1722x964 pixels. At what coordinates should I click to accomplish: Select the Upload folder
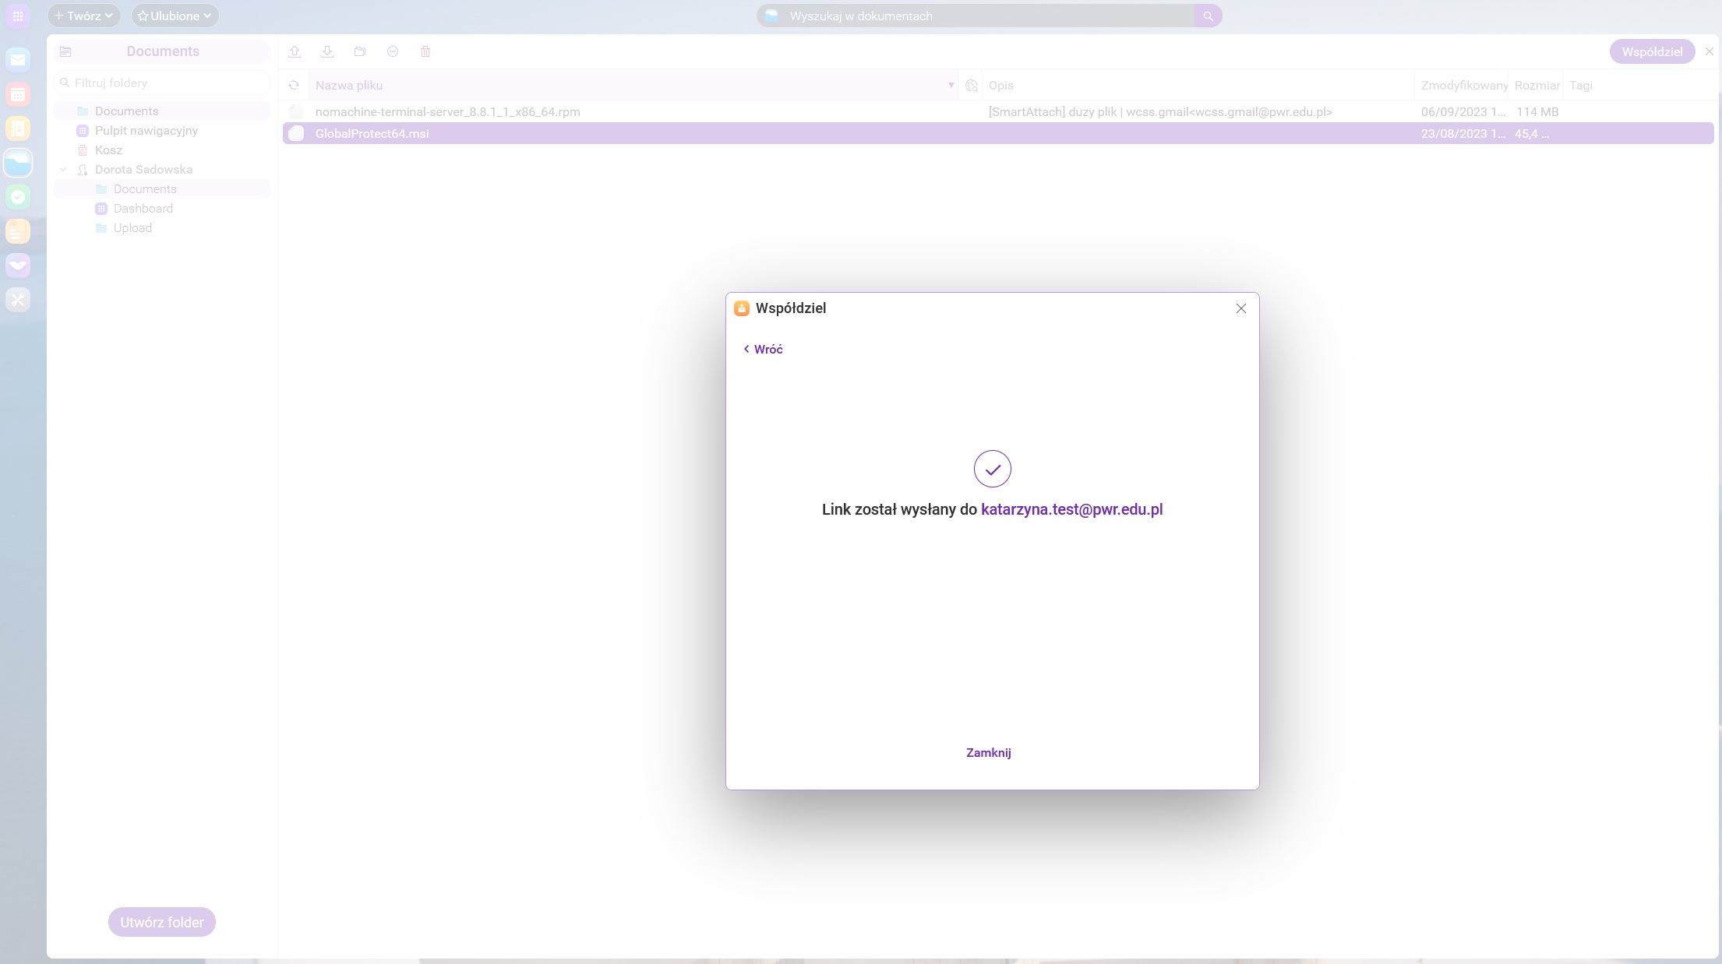pyautogui.click(x=132, y=228)
